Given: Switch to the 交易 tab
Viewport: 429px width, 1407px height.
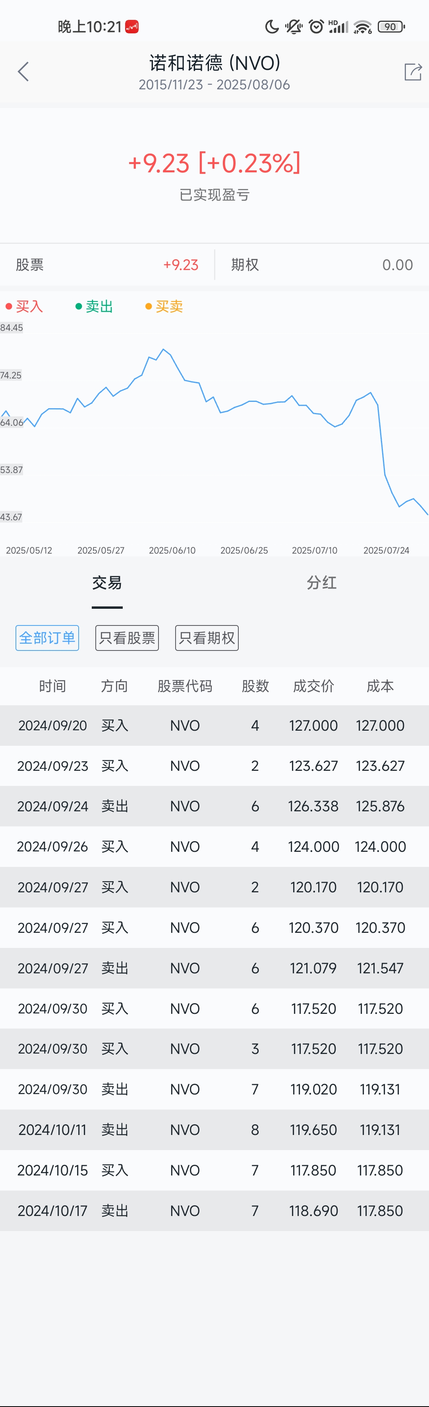Looking at the screenshot, I should (x=107, y=583).
